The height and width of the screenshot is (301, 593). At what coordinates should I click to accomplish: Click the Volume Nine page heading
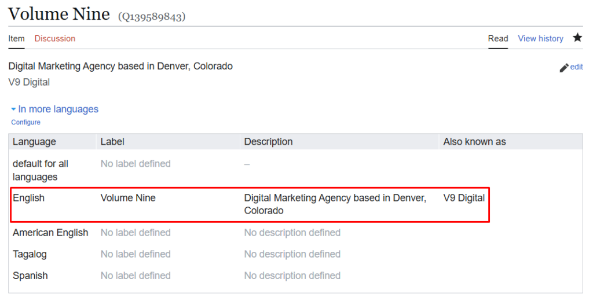59,14
